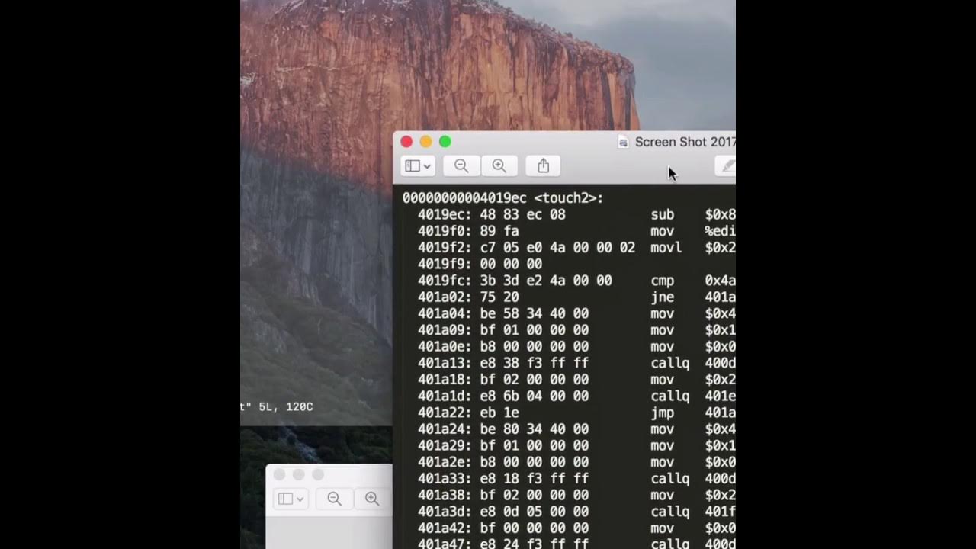Zoom in on the Screen Shot 2017 window
976x549 pixels.
499,165
